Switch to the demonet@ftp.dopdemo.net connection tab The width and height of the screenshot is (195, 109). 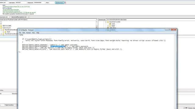click(19, 17)
